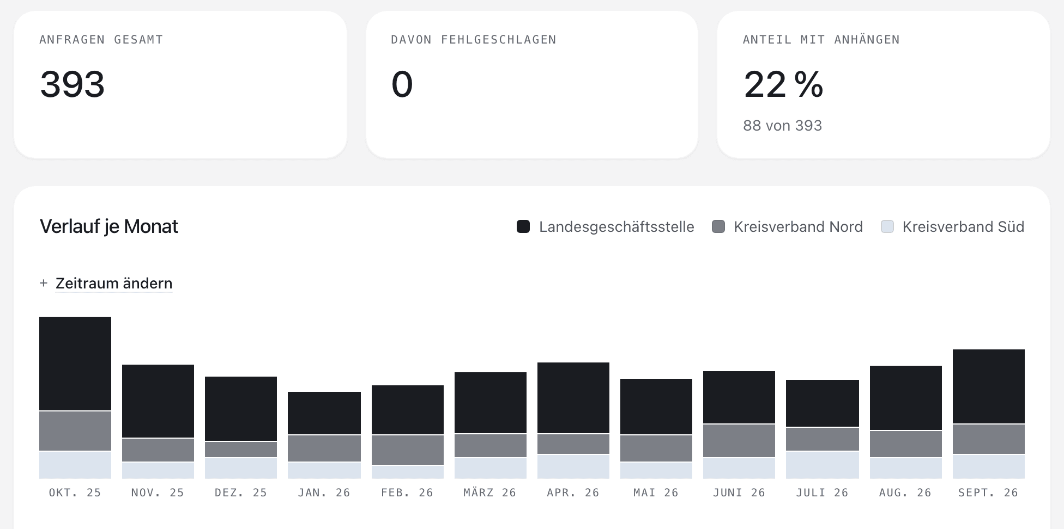Select the Kreisverband Nord segment of Nov. 25 bar
This screenshot has width=1064, height=529.
[158, 450]
